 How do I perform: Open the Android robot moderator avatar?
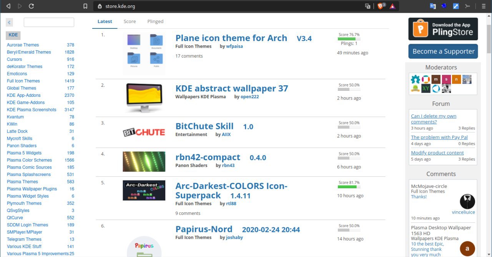pyautogui.click(x=415, y=88)
